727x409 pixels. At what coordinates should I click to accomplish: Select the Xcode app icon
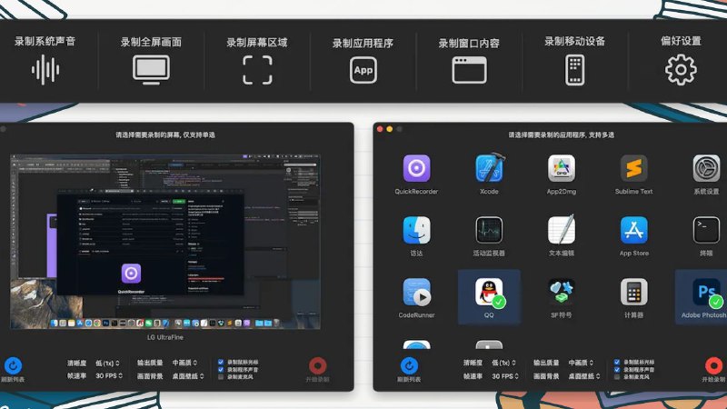(x=489, y=168)
